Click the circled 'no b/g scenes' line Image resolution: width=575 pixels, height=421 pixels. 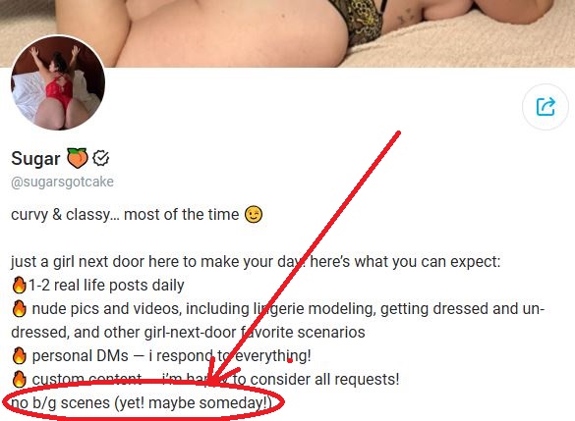142,403
